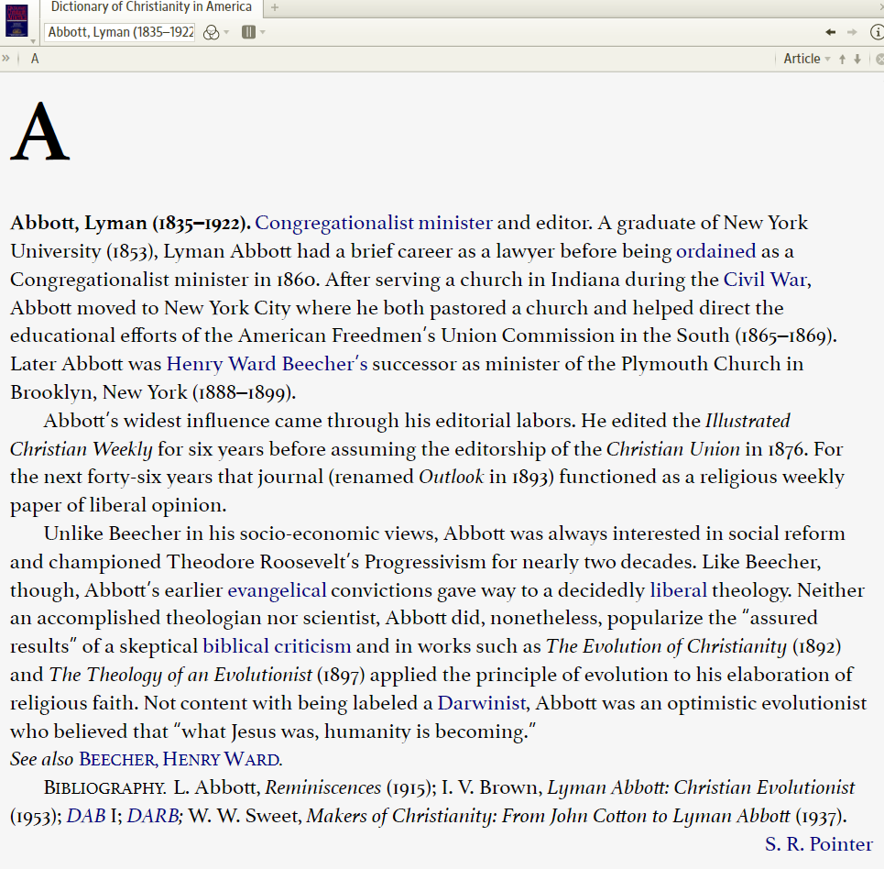
Task: Open the DAB bibliography link
Action: pyautogui.click(x=86, y=816)
